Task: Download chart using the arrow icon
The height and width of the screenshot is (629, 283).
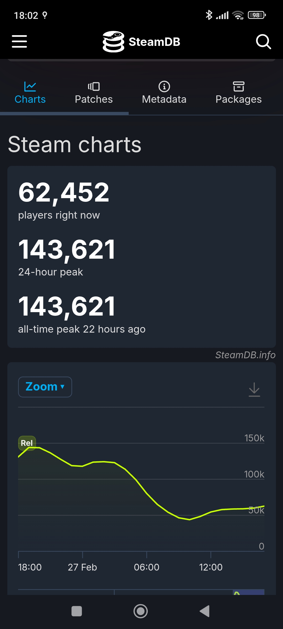Action: (x=254, y=389)
